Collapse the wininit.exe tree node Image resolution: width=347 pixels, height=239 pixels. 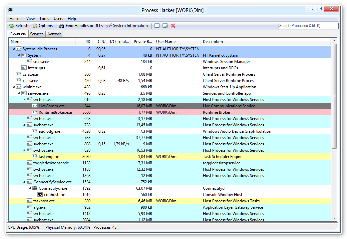pyautogui.click(x=14, y=87)
